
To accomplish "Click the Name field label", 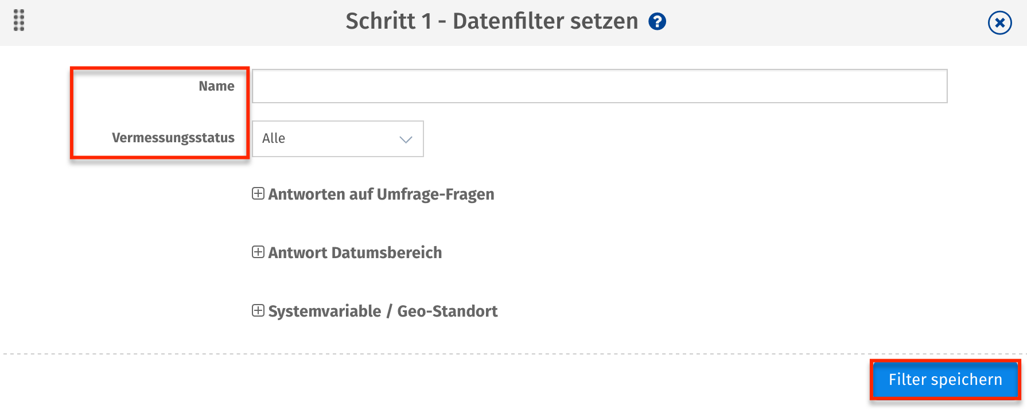I will point(216,86).
